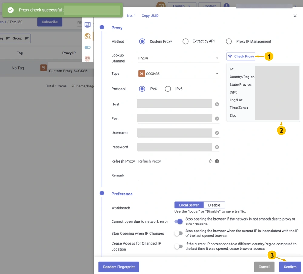Select Proxy IP Management method
Viewport: 303px width, 274px height.
tap(229, 41)
